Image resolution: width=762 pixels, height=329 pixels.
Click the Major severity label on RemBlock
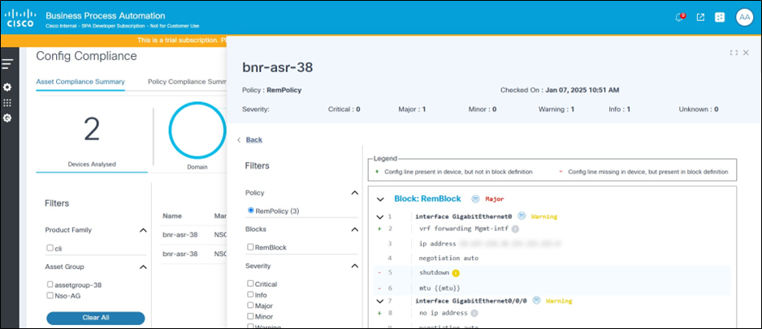(494, 199)
